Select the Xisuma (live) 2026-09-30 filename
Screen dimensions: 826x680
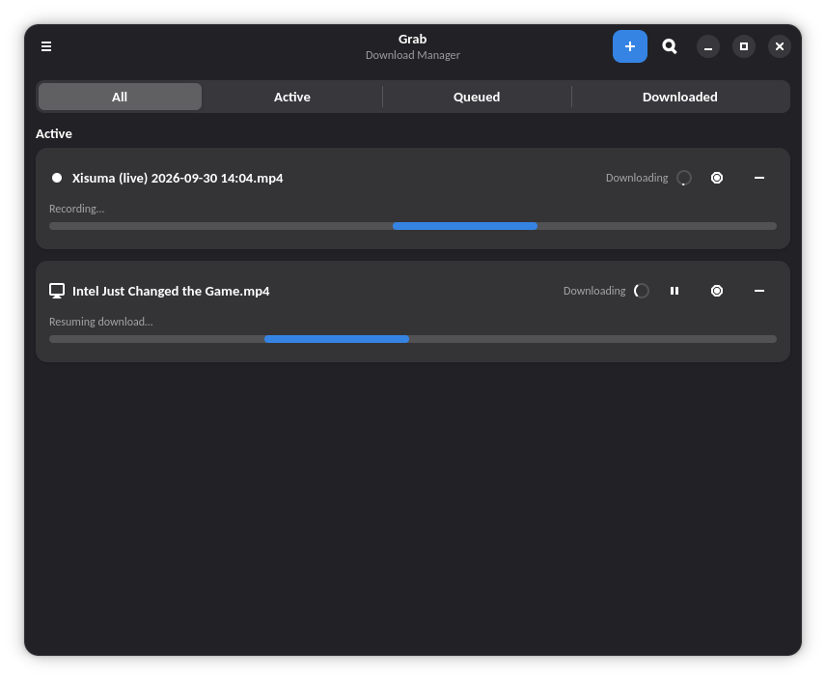[178, 178]
